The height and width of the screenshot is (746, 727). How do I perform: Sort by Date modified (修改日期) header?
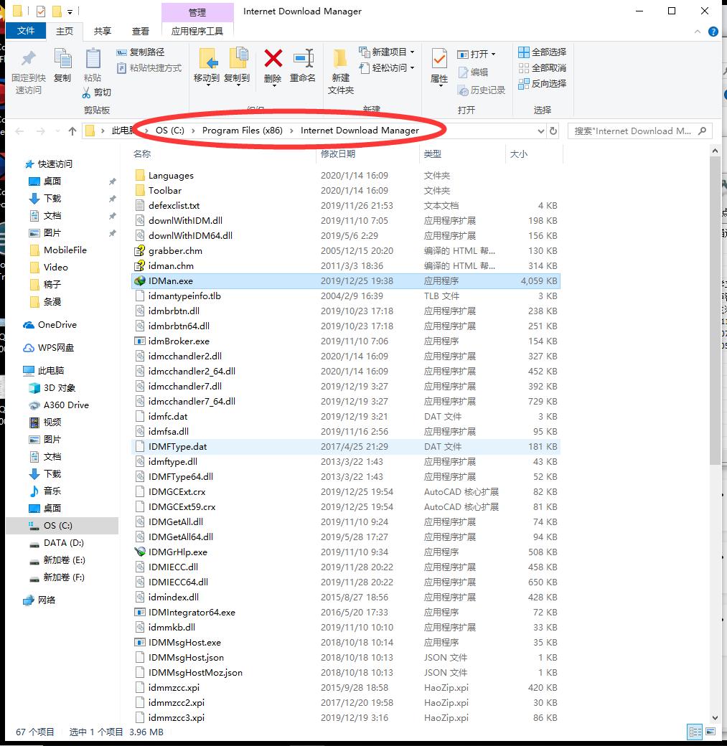(x=338, y=154)
